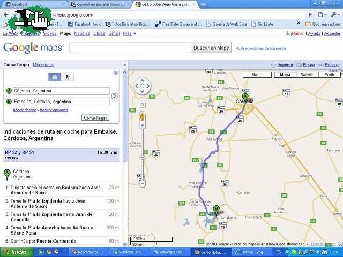Open the Más... map layers dropdown

coord(257,75)
